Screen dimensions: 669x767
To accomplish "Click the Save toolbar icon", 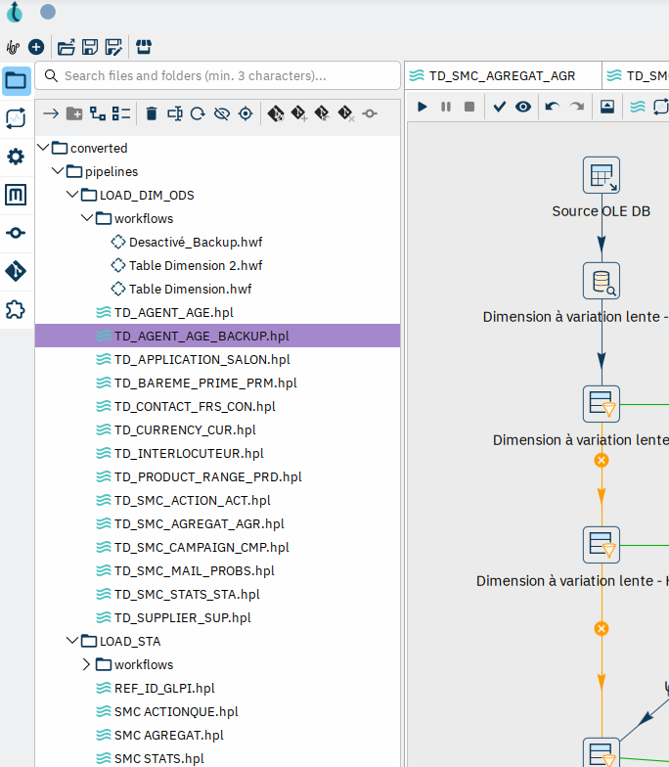I will point(90,47).
